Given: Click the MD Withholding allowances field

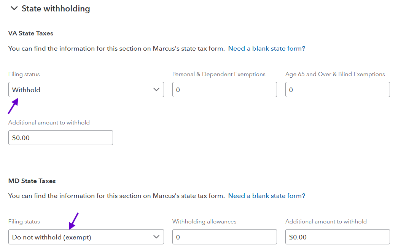Looking at the screenshot, I should [224, 237].
